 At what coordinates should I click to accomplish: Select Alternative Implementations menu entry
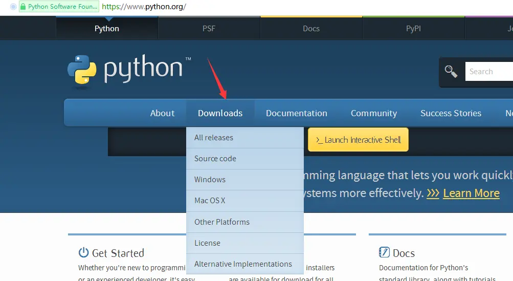[x=245, y=264]
